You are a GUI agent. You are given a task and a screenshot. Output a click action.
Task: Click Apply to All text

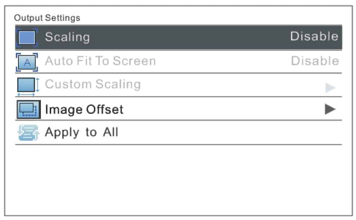81,132
